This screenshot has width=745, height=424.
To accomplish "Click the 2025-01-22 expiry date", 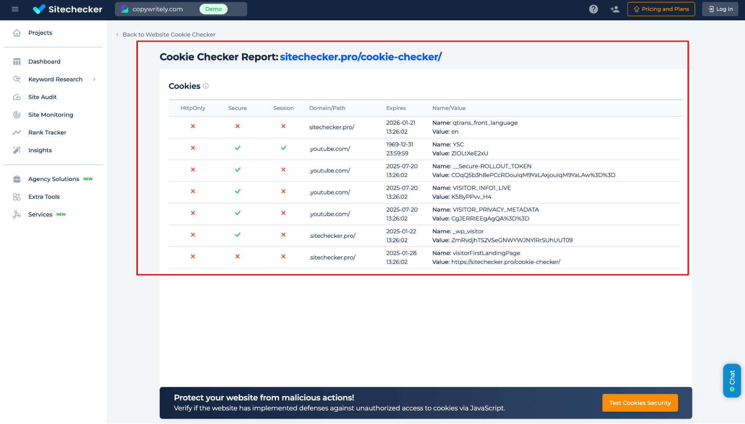I will coord(401,231).
